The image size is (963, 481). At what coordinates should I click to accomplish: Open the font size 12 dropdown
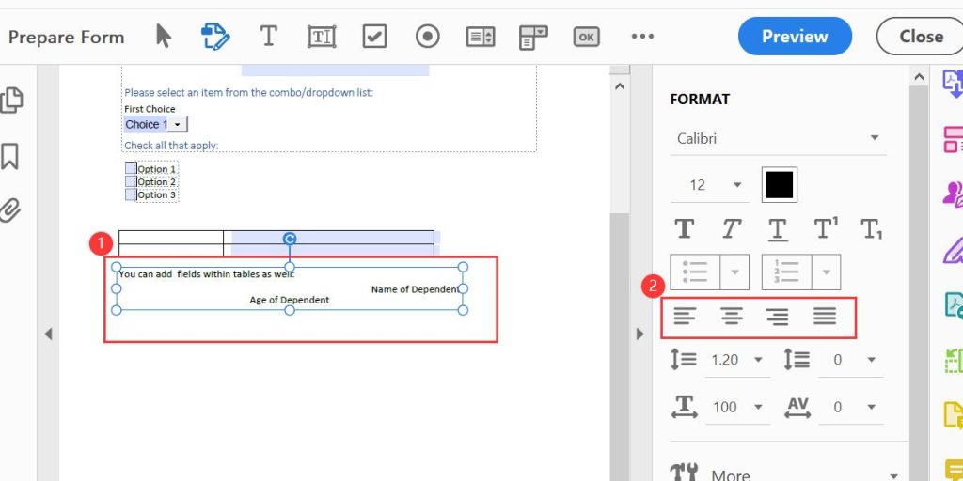point(709,185)
